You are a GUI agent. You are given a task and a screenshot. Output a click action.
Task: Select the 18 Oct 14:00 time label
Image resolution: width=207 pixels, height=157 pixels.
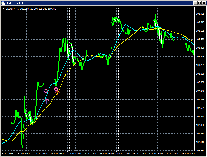(x=189, y=154)
